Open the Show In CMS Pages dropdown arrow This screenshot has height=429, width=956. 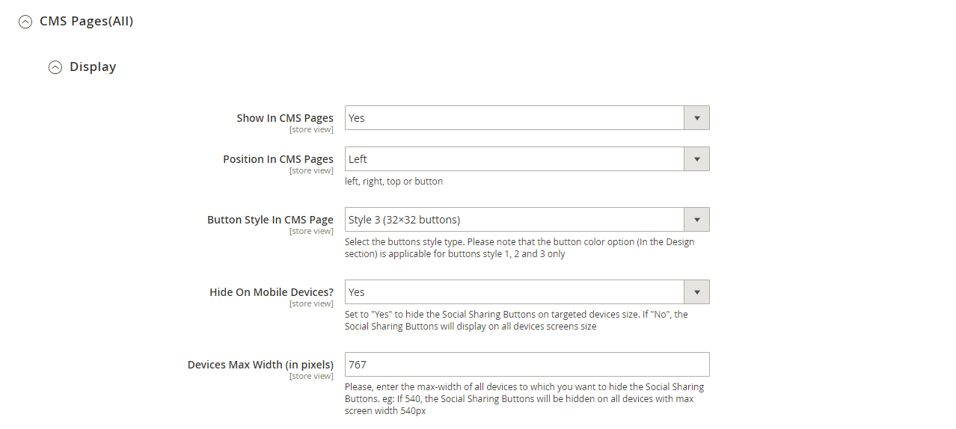pos(696,118)
